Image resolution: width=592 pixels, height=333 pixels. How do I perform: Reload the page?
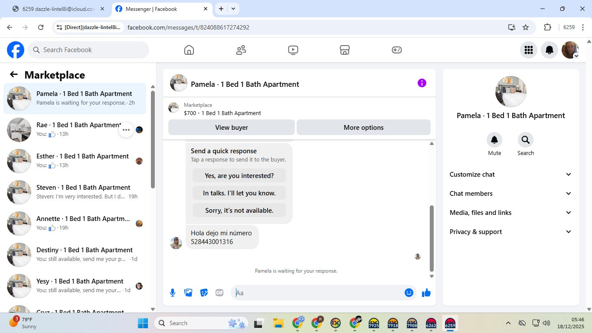pyautogui.click(x=41, y=27)
